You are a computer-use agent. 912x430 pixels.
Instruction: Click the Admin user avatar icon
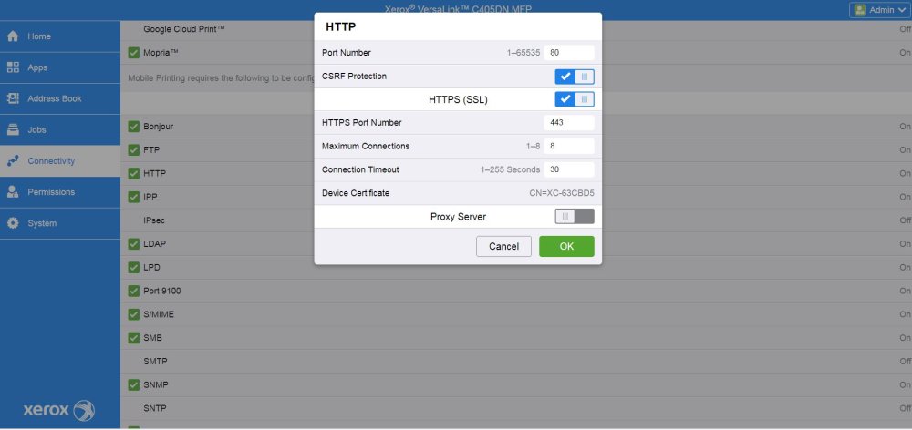coord(860,10)
